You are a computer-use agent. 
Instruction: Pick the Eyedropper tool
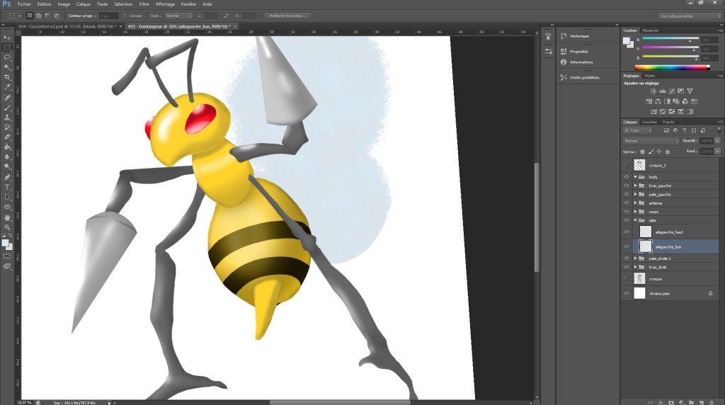coord(7,86)
